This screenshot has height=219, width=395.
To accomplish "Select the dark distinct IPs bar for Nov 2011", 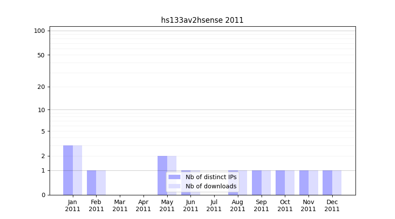I will (x=304, y=183).
